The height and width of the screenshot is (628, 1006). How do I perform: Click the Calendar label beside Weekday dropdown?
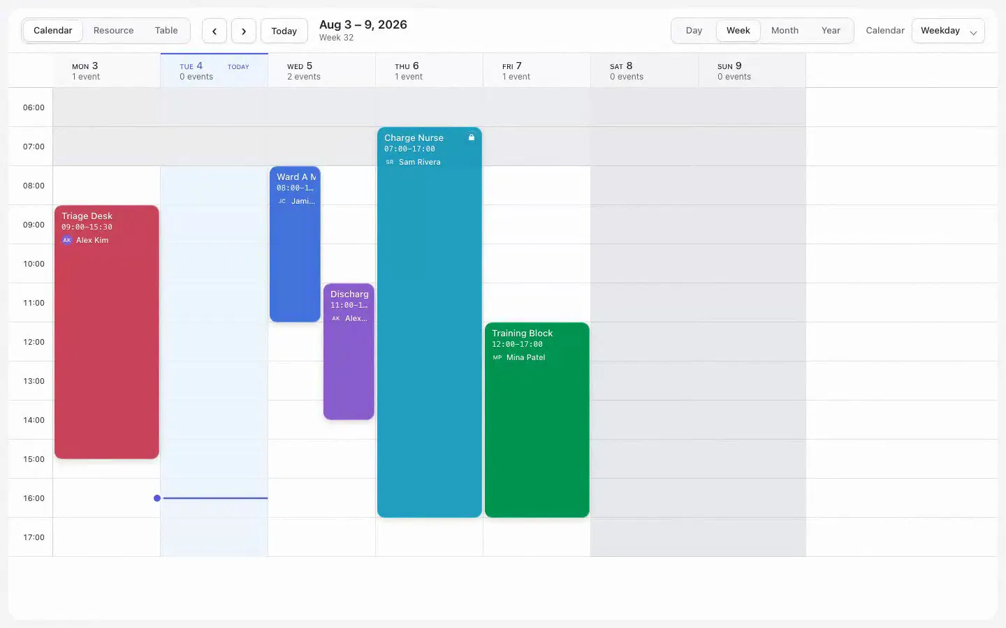tap(885, 31)
